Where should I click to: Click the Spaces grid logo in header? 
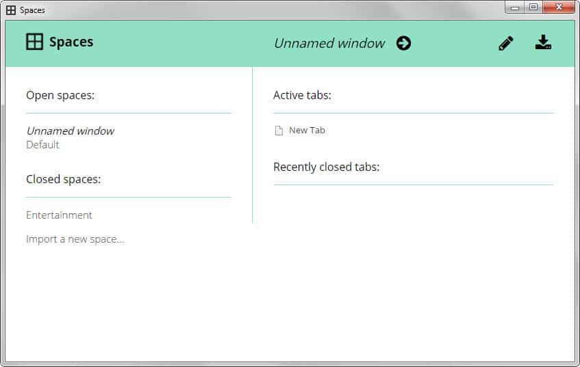click(x=34, y=42)
